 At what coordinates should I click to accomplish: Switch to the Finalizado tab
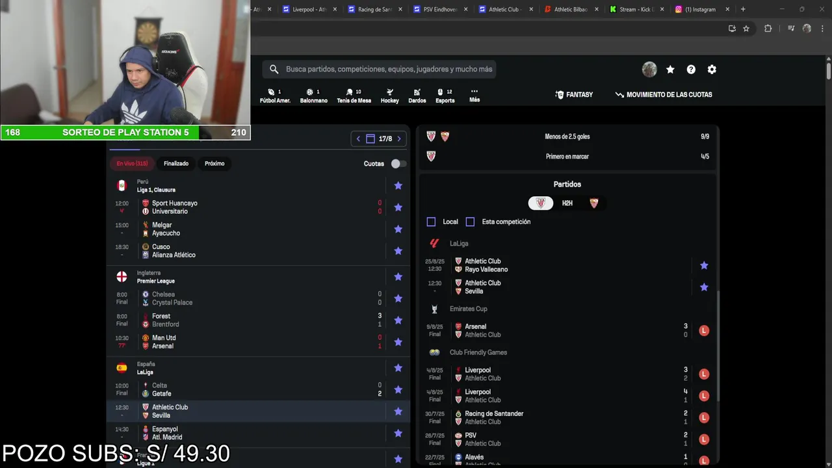(x=176, y=164)
